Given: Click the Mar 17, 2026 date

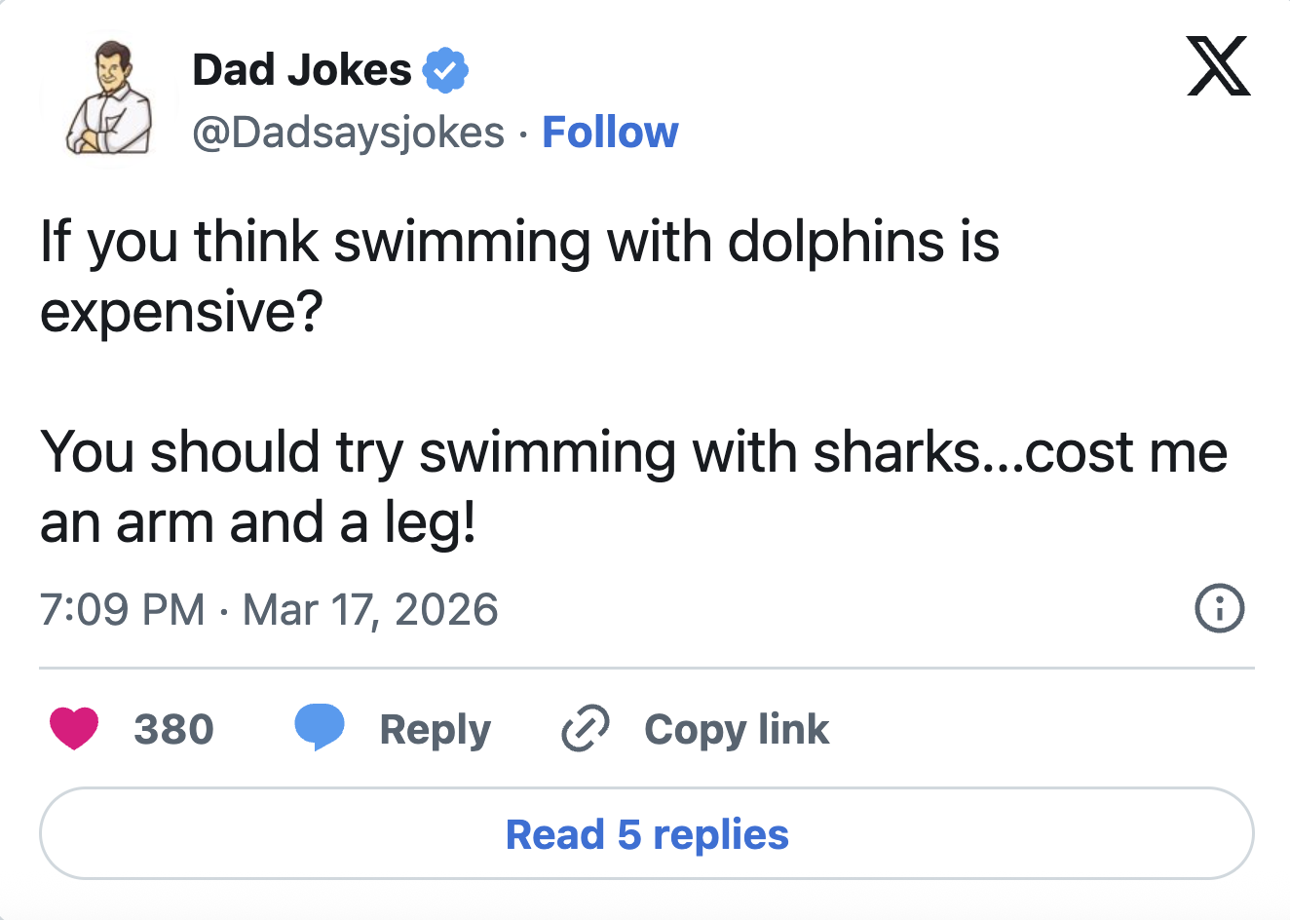Looking at the screenshot, I should click(370, 610).
